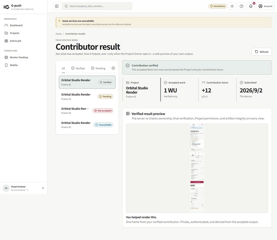Screen dimensions: 277x240
Task: Go to Dashboard in the sidebar
Action: point(23,25)
